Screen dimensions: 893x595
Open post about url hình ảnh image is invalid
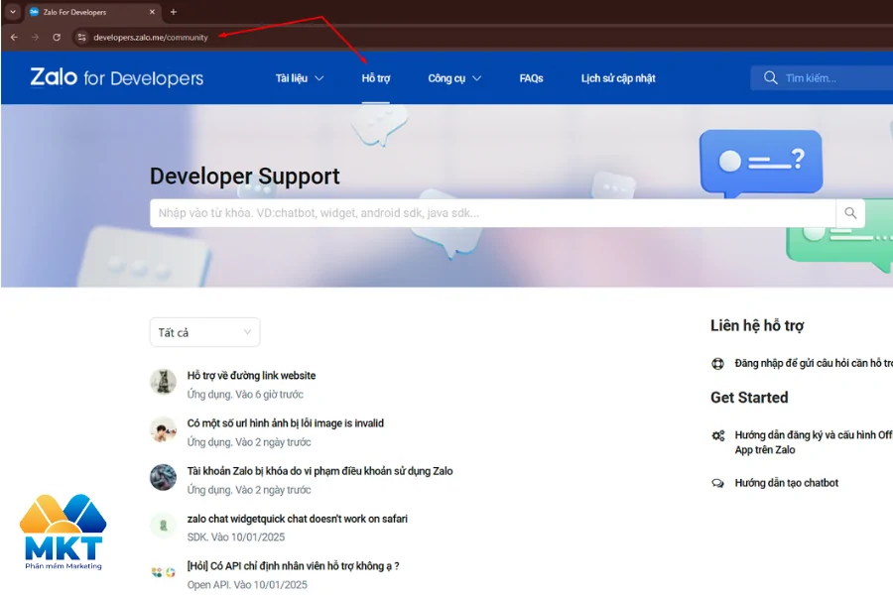286,423
